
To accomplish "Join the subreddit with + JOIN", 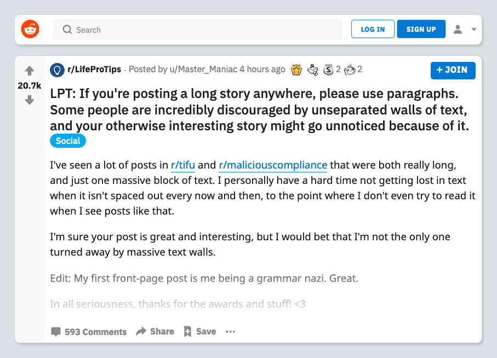I will click(453, 70).
